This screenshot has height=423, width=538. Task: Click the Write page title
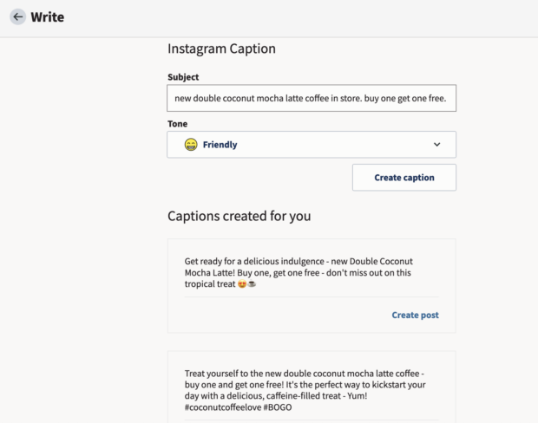point(47,17)
